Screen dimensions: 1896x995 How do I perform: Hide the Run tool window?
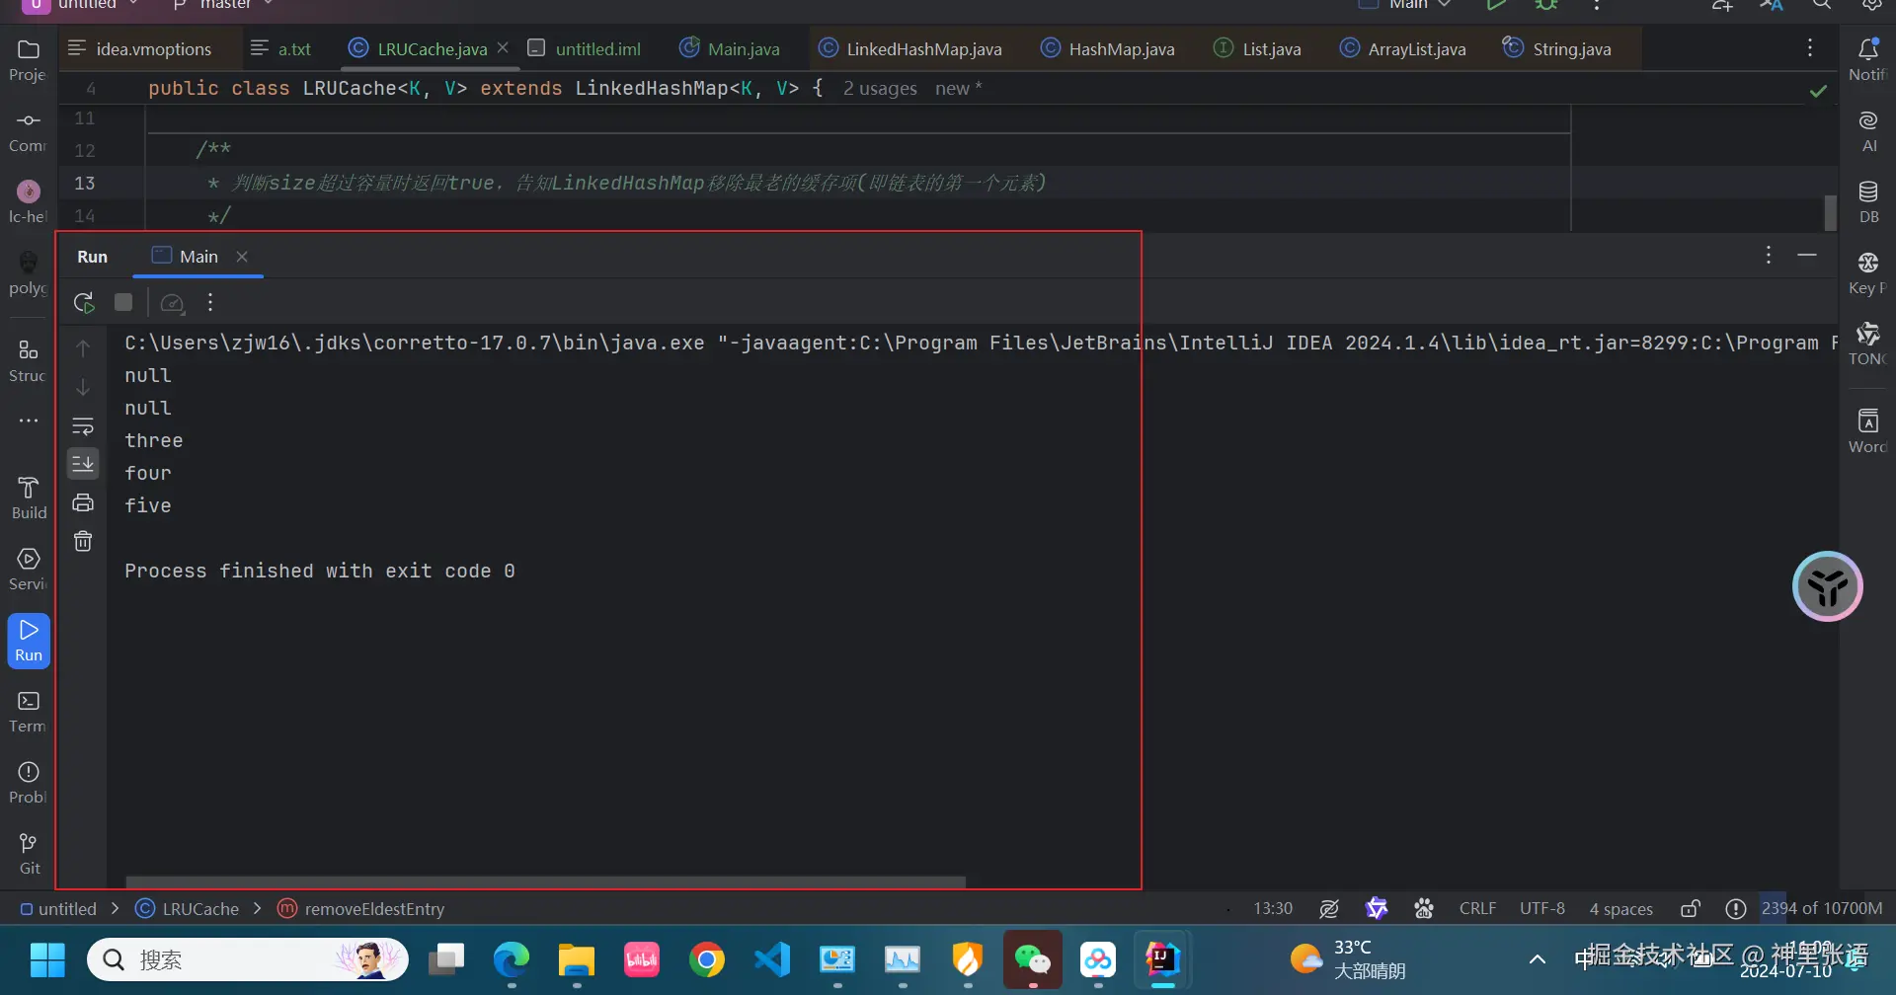pyautogui.click(x=1807, y=256)
